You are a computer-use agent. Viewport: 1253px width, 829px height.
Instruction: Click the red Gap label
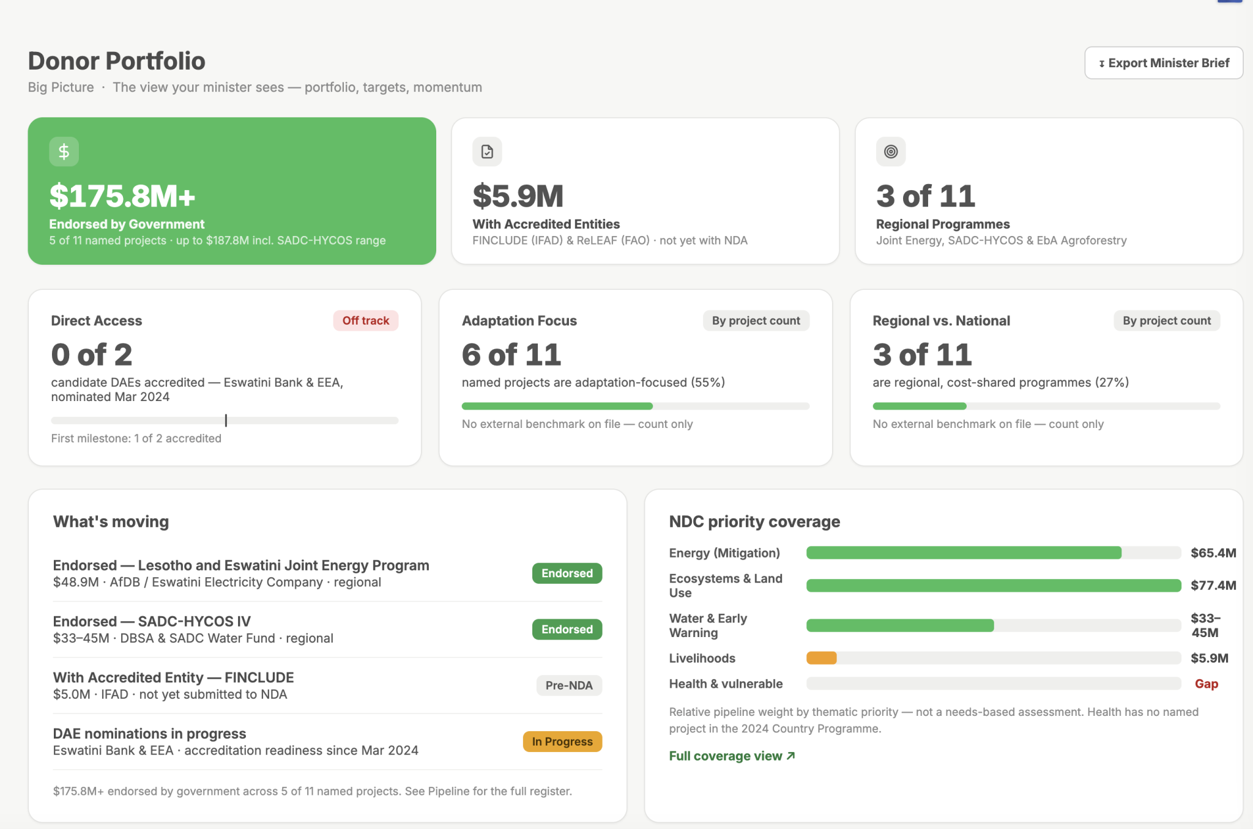1207,683
